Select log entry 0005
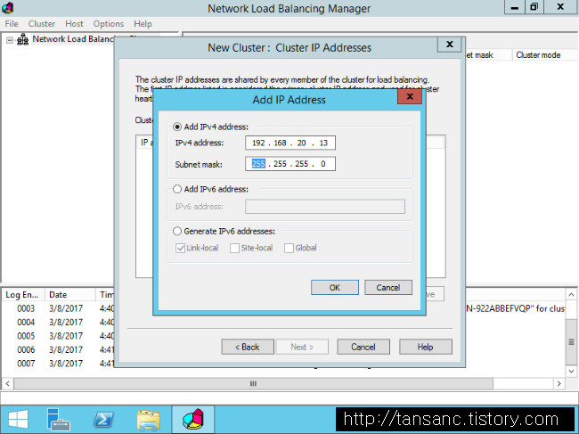Viewport: 579px width, 434px height. (x=26, y=336)
